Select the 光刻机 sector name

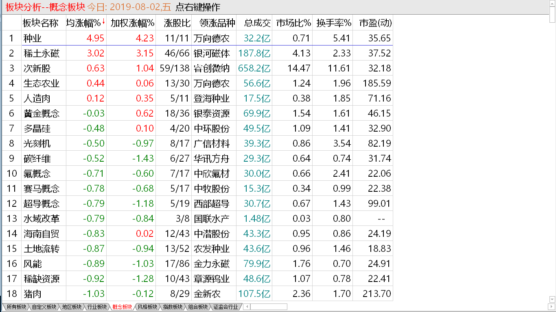click(37, 143)
